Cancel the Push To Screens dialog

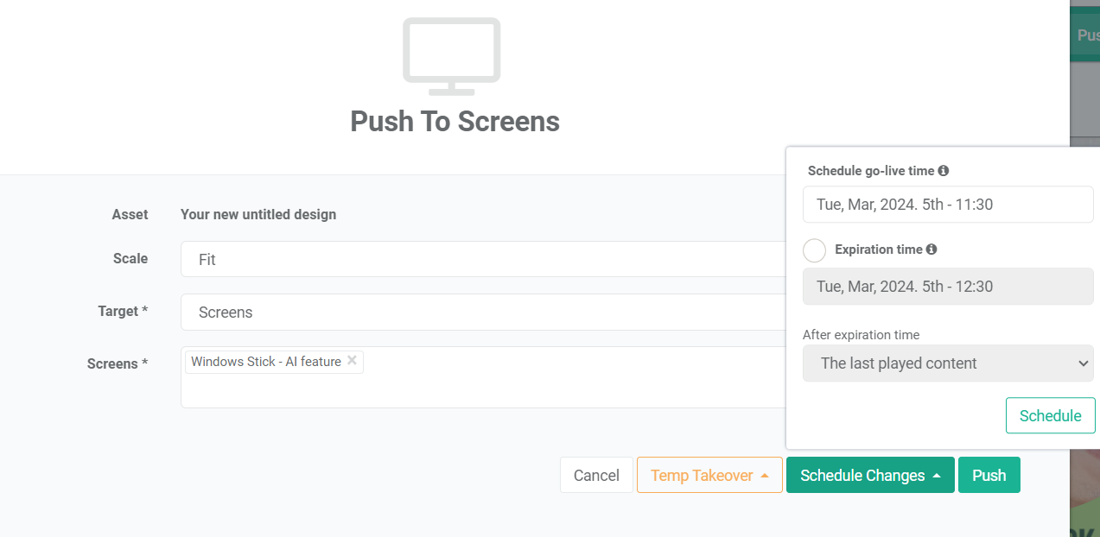point(595,475)
